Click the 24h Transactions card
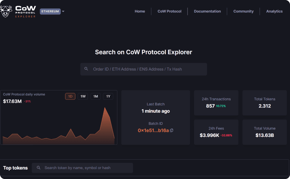This screenshot has width=290, height=179. point(216,103)
